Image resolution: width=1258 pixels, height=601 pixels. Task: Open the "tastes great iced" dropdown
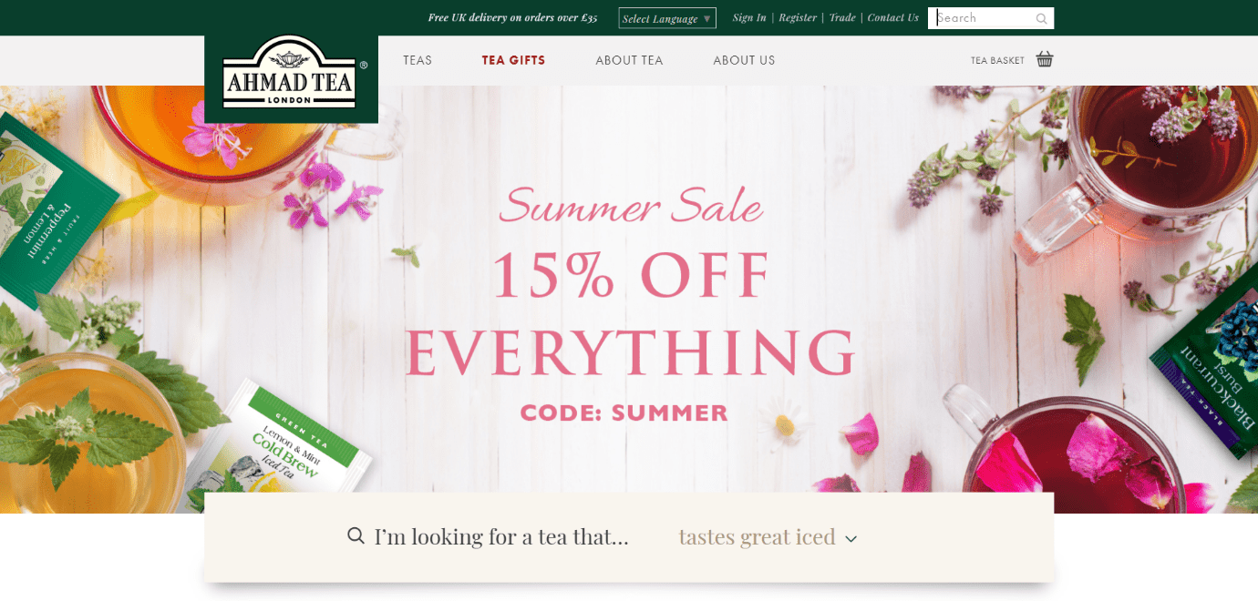(768, 537)
